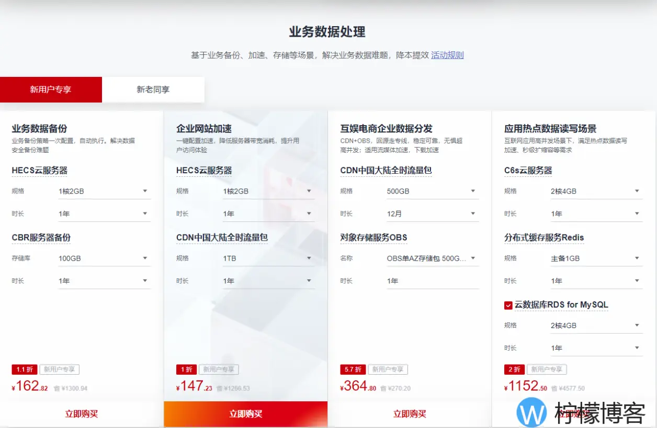Click the ¥147.23 price
Image resolution: width=657 pixels, height=428 pixels.
[194, 386]
